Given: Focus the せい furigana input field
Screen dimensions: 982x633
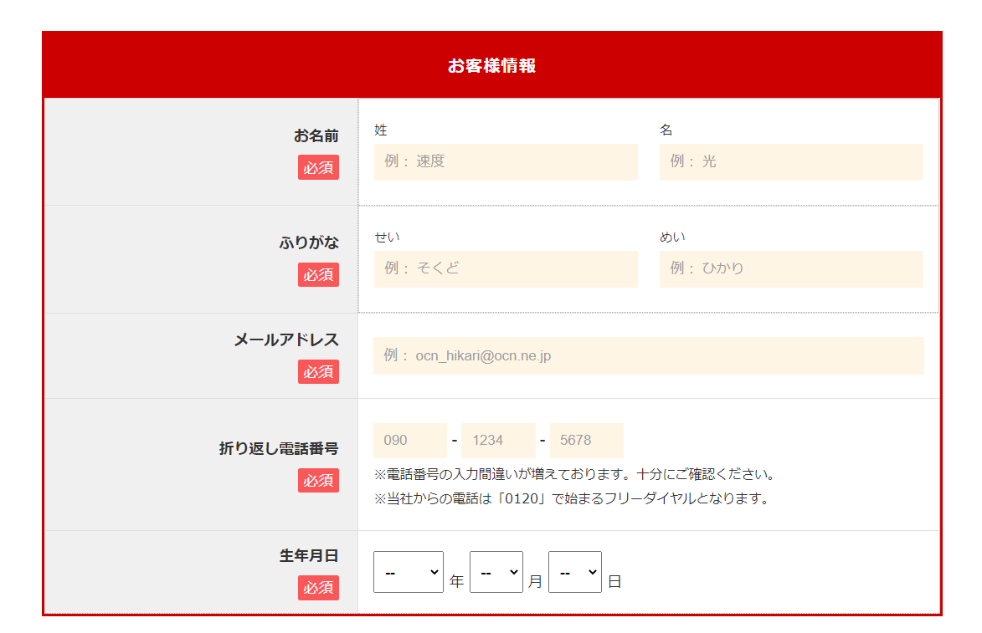Looking at the screenshot, I should [x=506, y=269].
